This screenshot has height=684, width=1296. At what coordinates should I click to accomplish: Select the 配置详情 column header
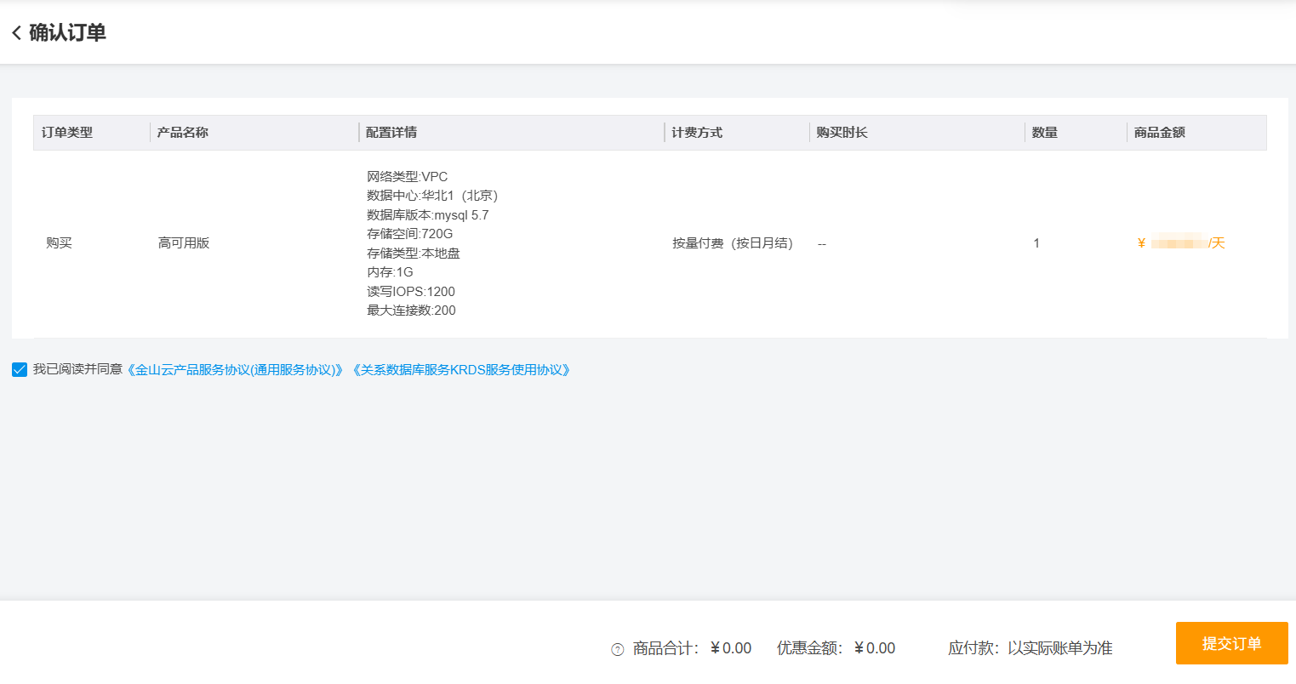[x=391, y=133]
